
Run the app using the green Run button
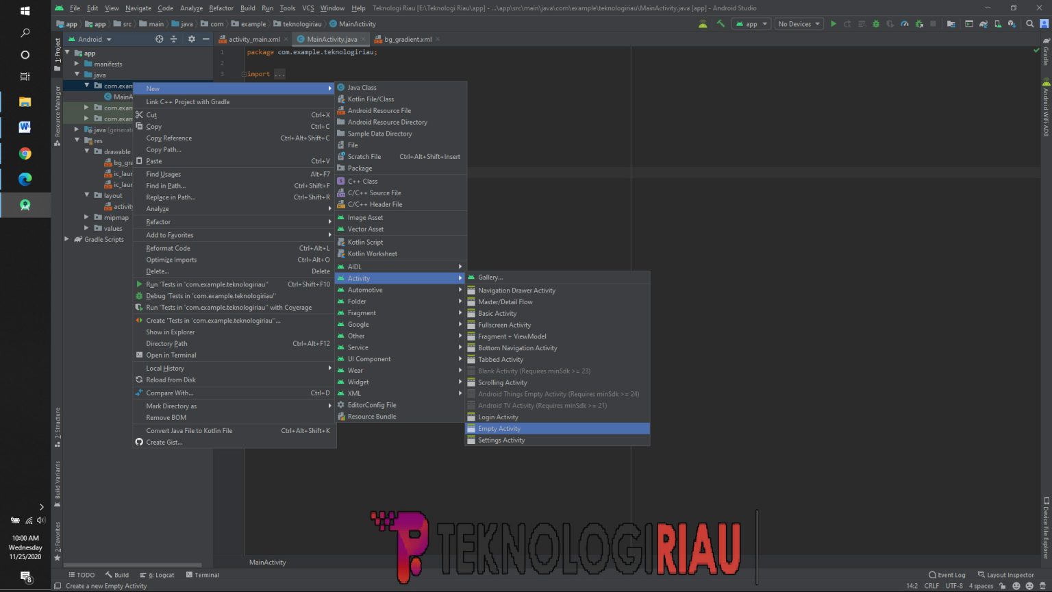834,23
